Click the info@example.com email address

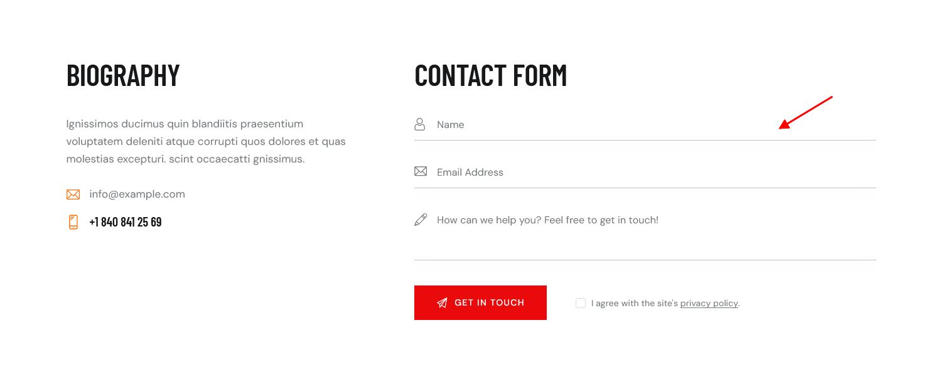pos(137,194)
